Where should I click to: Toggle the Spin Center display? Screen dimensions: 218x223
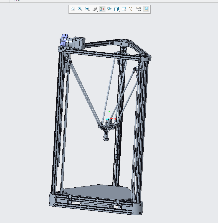(102, 9)
